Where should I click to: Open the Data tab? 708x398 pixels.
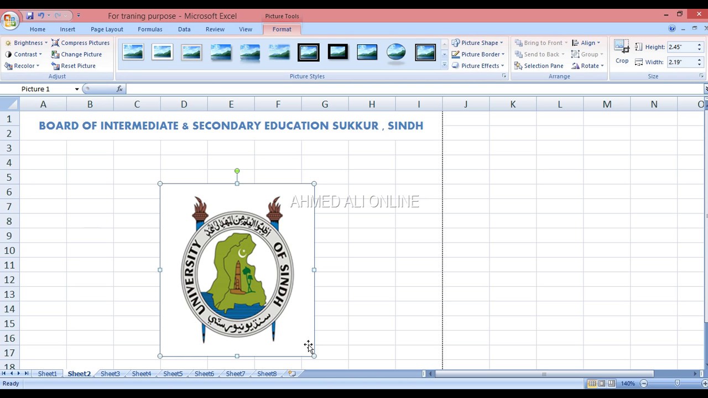(x=184, y=29)
